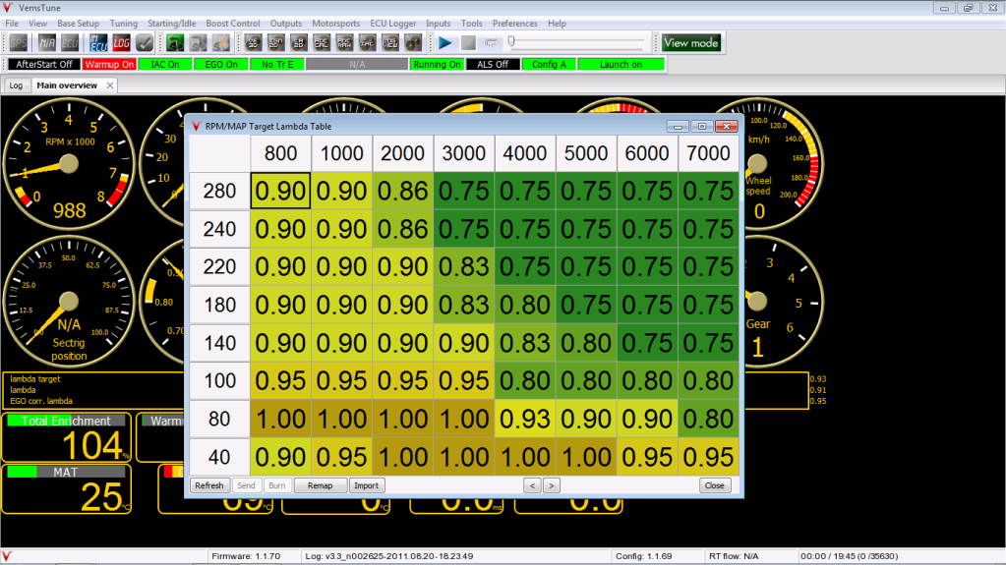Click the red LOG toolbar icon
This screenshot has height=565, width=1006.
point(121,42)
